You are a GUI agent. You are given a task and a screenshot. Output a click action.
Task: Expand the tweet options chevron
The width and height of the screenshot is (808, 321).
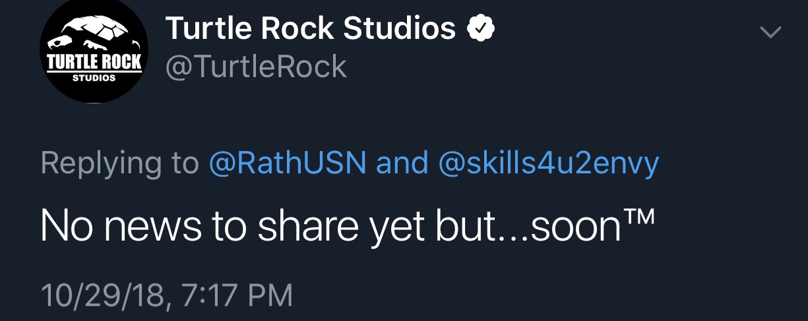[x=770, y=32]
